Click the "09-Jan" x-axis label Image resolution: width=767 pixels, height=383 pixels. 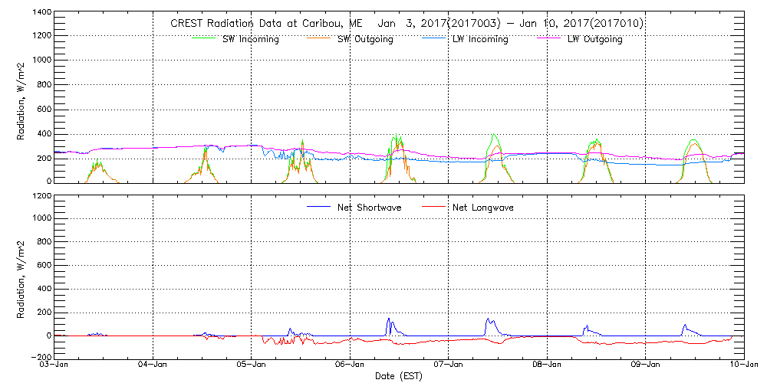(x=646, y=365)
